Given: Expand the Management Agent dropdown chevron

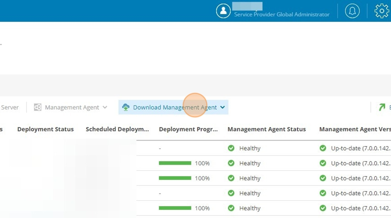Looking at the screenshot, I should 105,107.
